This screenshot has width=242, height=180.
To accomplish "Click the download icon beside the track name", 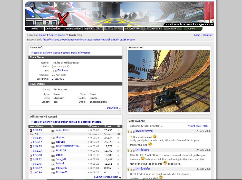I will pos(53,63).
